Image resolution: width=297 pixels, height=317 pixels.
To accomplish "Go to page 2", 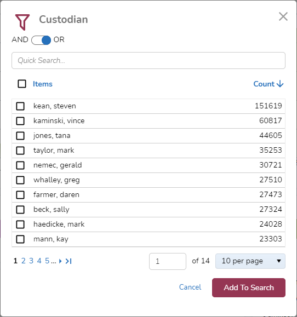I will coord(23,261).
